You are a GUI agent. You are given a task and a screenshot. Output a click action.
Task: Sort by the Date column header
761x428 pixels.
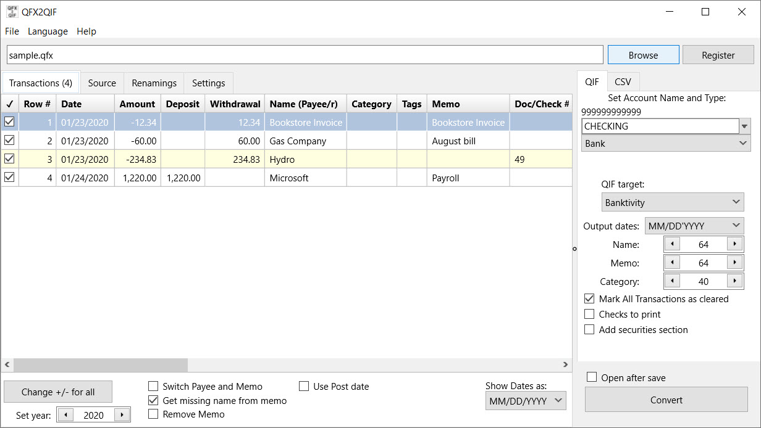85,104
